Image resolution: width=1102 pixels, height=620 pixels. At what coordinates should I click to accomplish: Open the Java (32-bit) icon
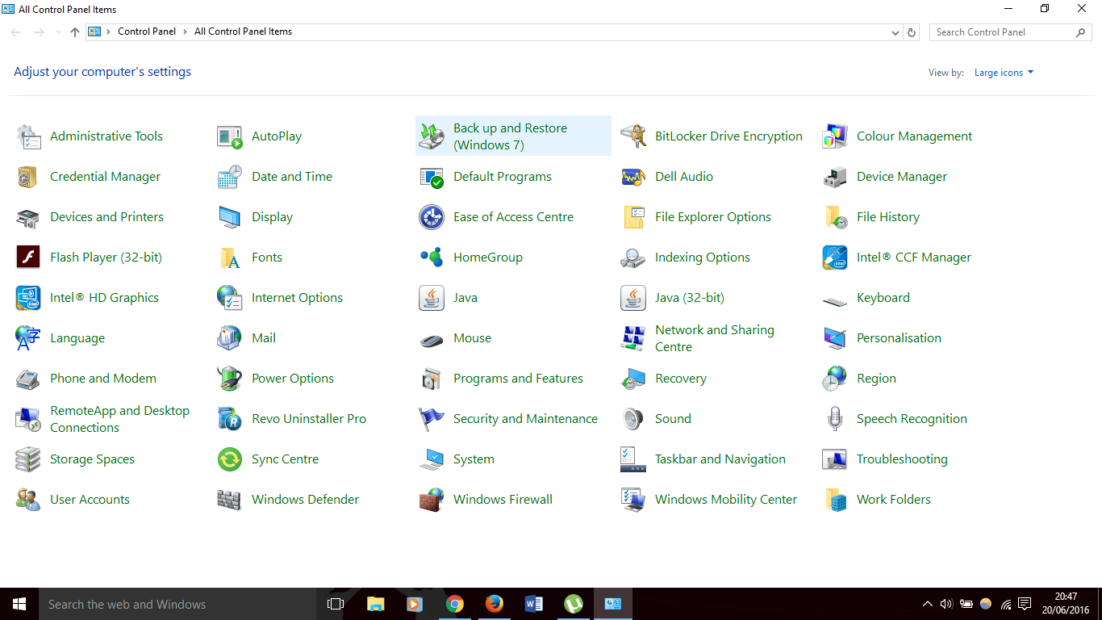[x=633, y=298]
